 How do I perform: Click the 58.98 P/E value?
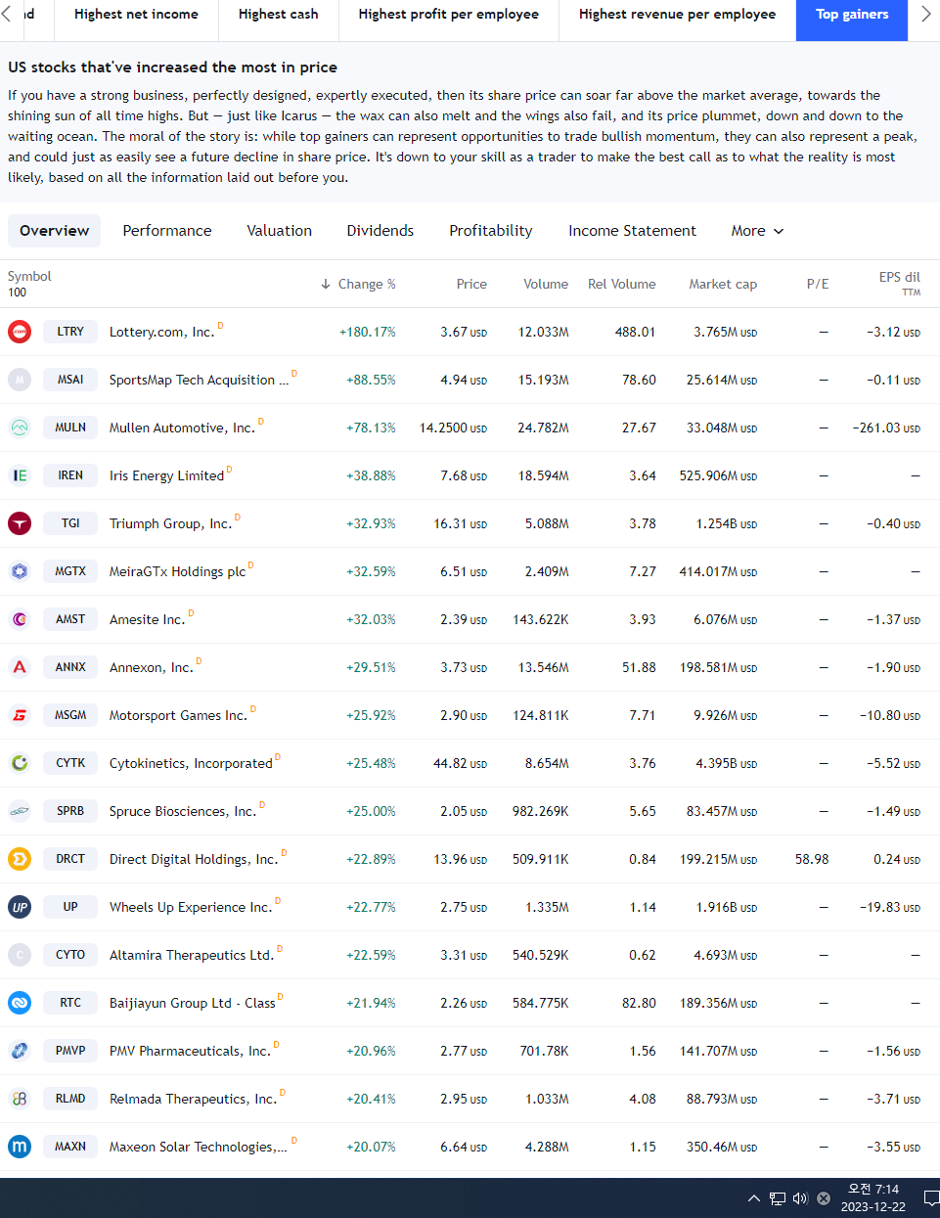812,859
